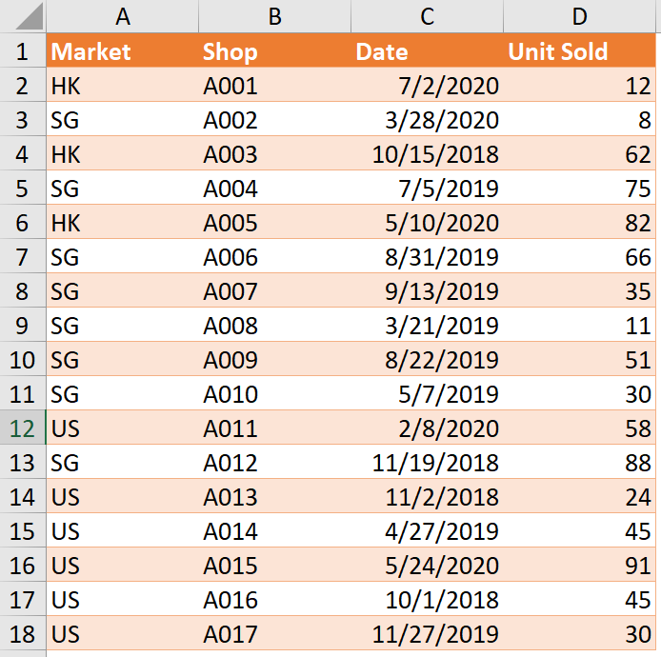The width and height of the screenshot is (661, 657).
Task: Select cell with shop A017
Action: tap(274, 634)
